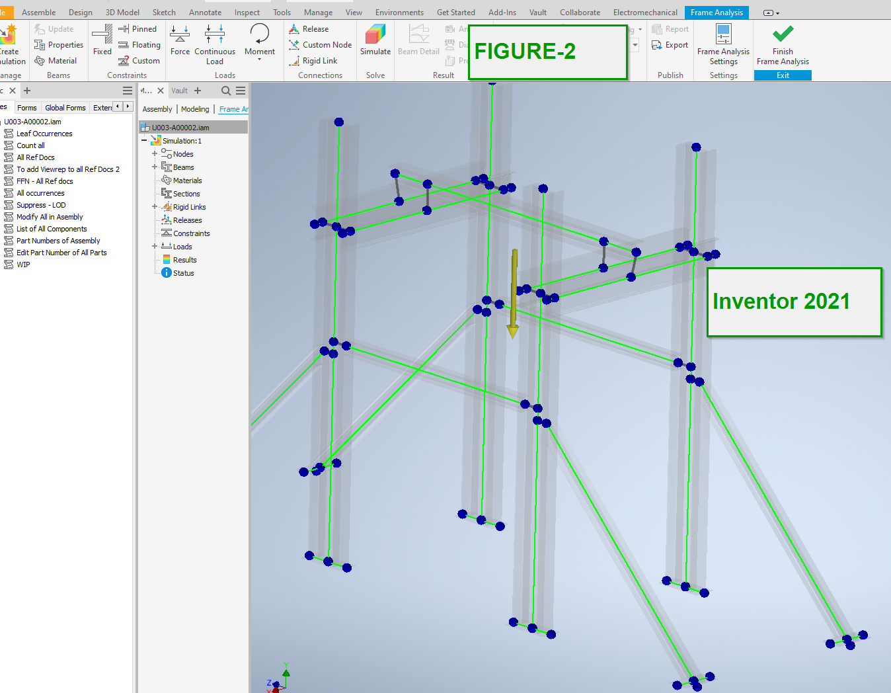The image size is (891, 693).
Task: Select the Floating constraint tool
Action: point(139,45)
